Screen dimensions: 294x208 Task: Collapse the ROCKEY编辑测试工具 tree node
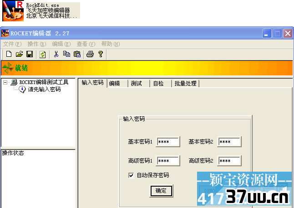click(x=5, y=82)
